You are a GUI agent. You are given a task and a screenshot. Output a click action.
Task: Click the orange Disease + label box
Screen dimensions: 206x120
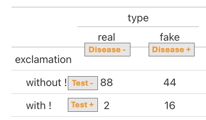coord(171,49)
